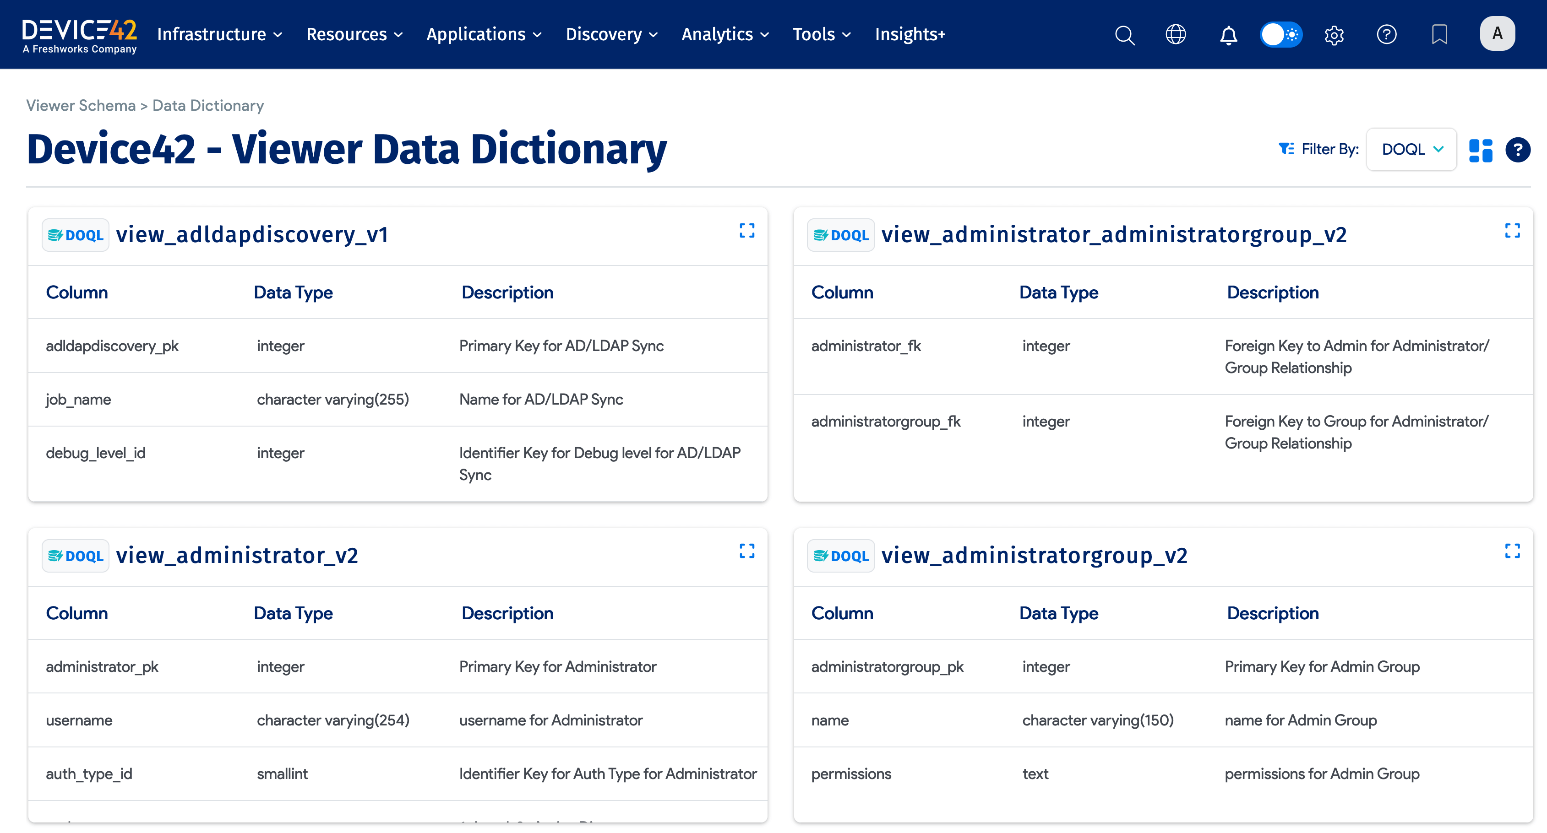Expand view_administrator_administratorgroup_v2 card to fullscreen
This screenshot has height=833, width=1547.
click(x=1512, y=231)
